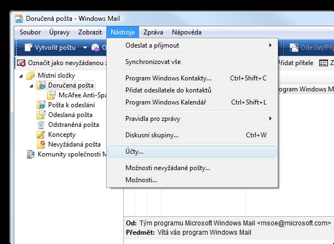
Task: Click the Pošta k odeslání outbox icon
Action: tap(41, 104)
